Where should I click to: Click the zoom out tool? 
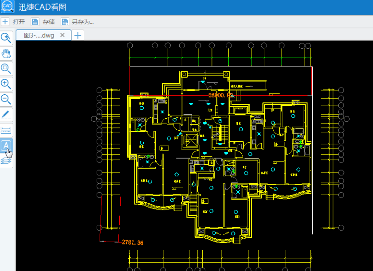[x=6, y=100]
